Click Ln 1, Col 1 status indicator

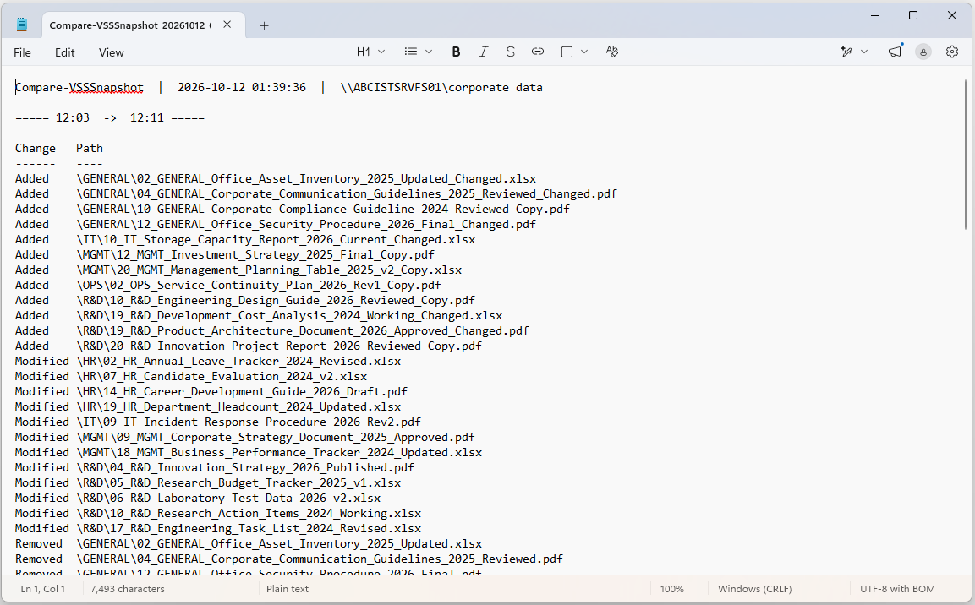click(x=43, y=589)
